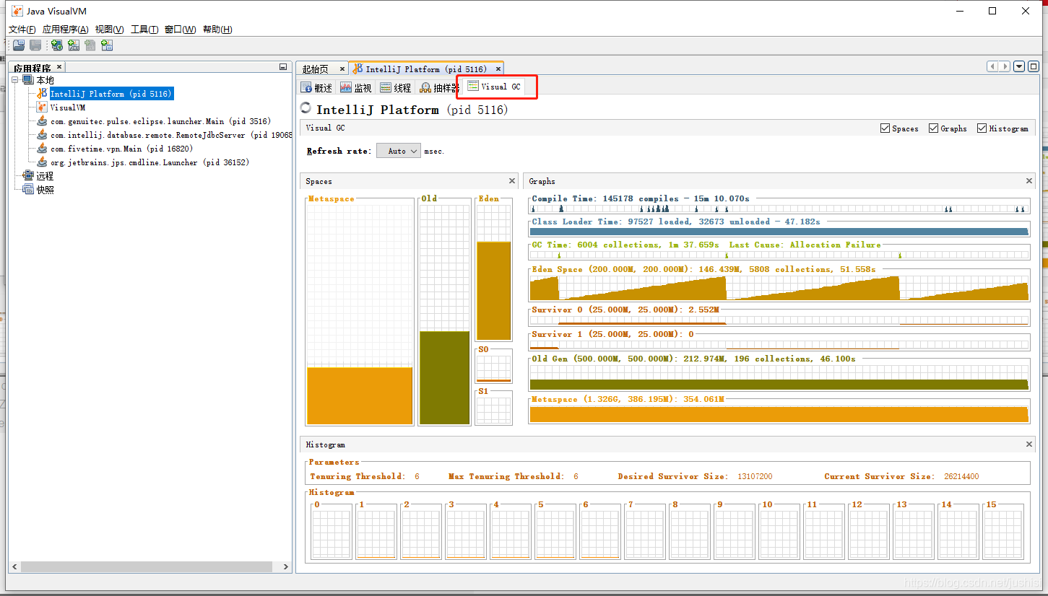
Task: Close the 应用程序 panel tab
Action: (x=59, y=67)
